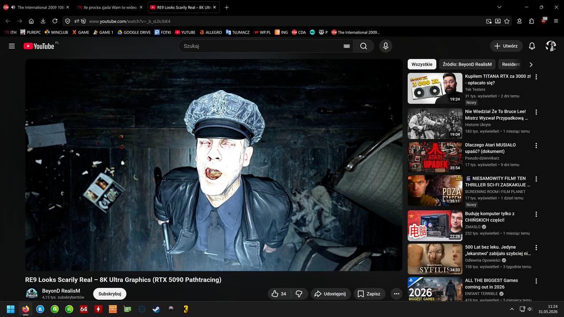Open a new browser tab
The width and height of the screenshot is (564, 317).
point(226,7)
